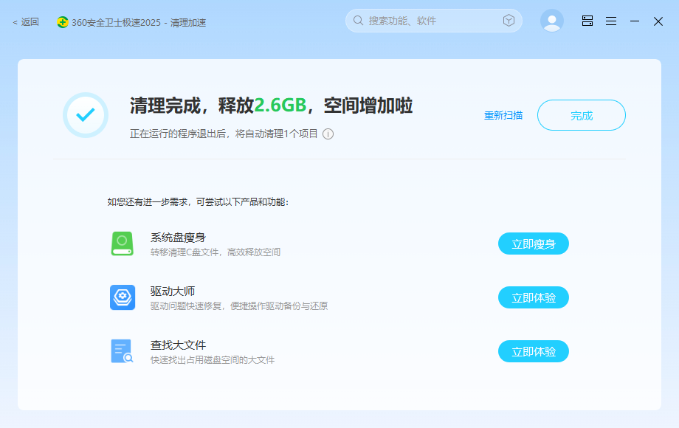
Task: Click 重新扫描 to rescan
Action: click(503, 116)
